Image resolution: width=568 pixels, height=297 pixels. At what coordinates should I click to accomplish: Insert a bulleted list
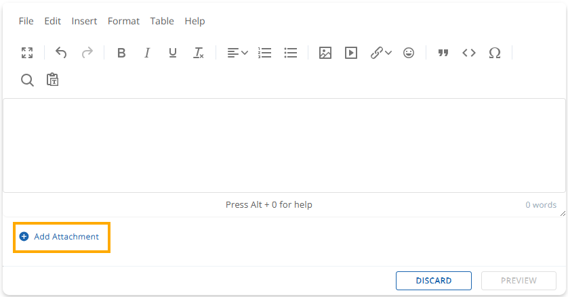point(291,53)
